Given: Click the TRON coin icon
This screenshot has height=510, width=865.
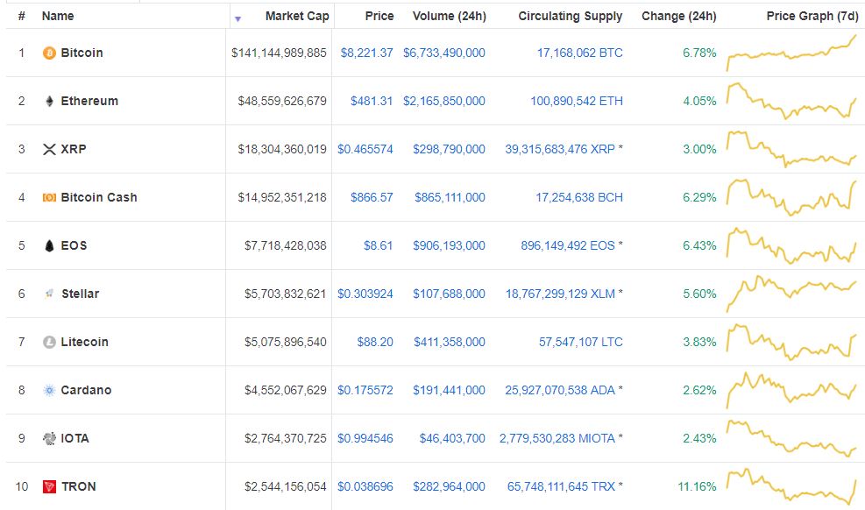Looking at the screenshot, I should pyautogui.click(x=51, y=486).
